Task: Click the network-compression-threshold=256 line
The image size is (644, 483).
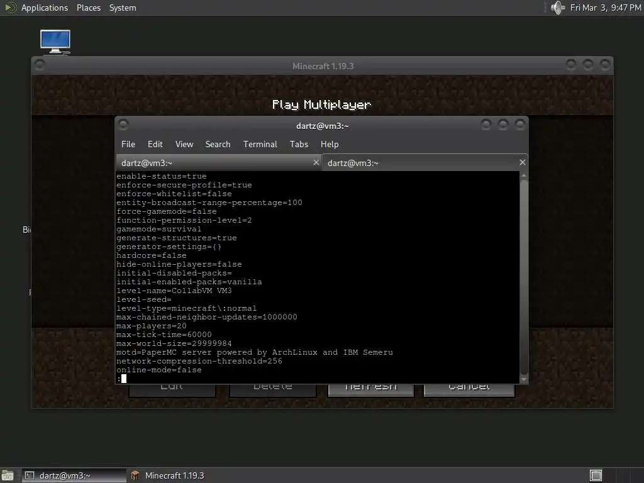Action: [x=199, y=361]
